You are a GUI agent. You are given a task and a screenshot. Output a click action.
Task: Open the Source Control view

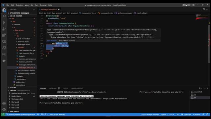pos(4,23)
